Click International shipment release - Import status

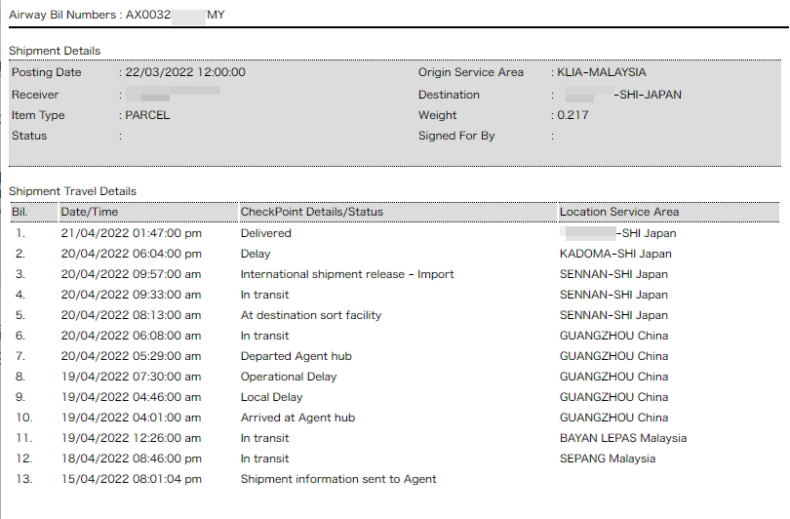pyautogui.click(x=346, y=274)
